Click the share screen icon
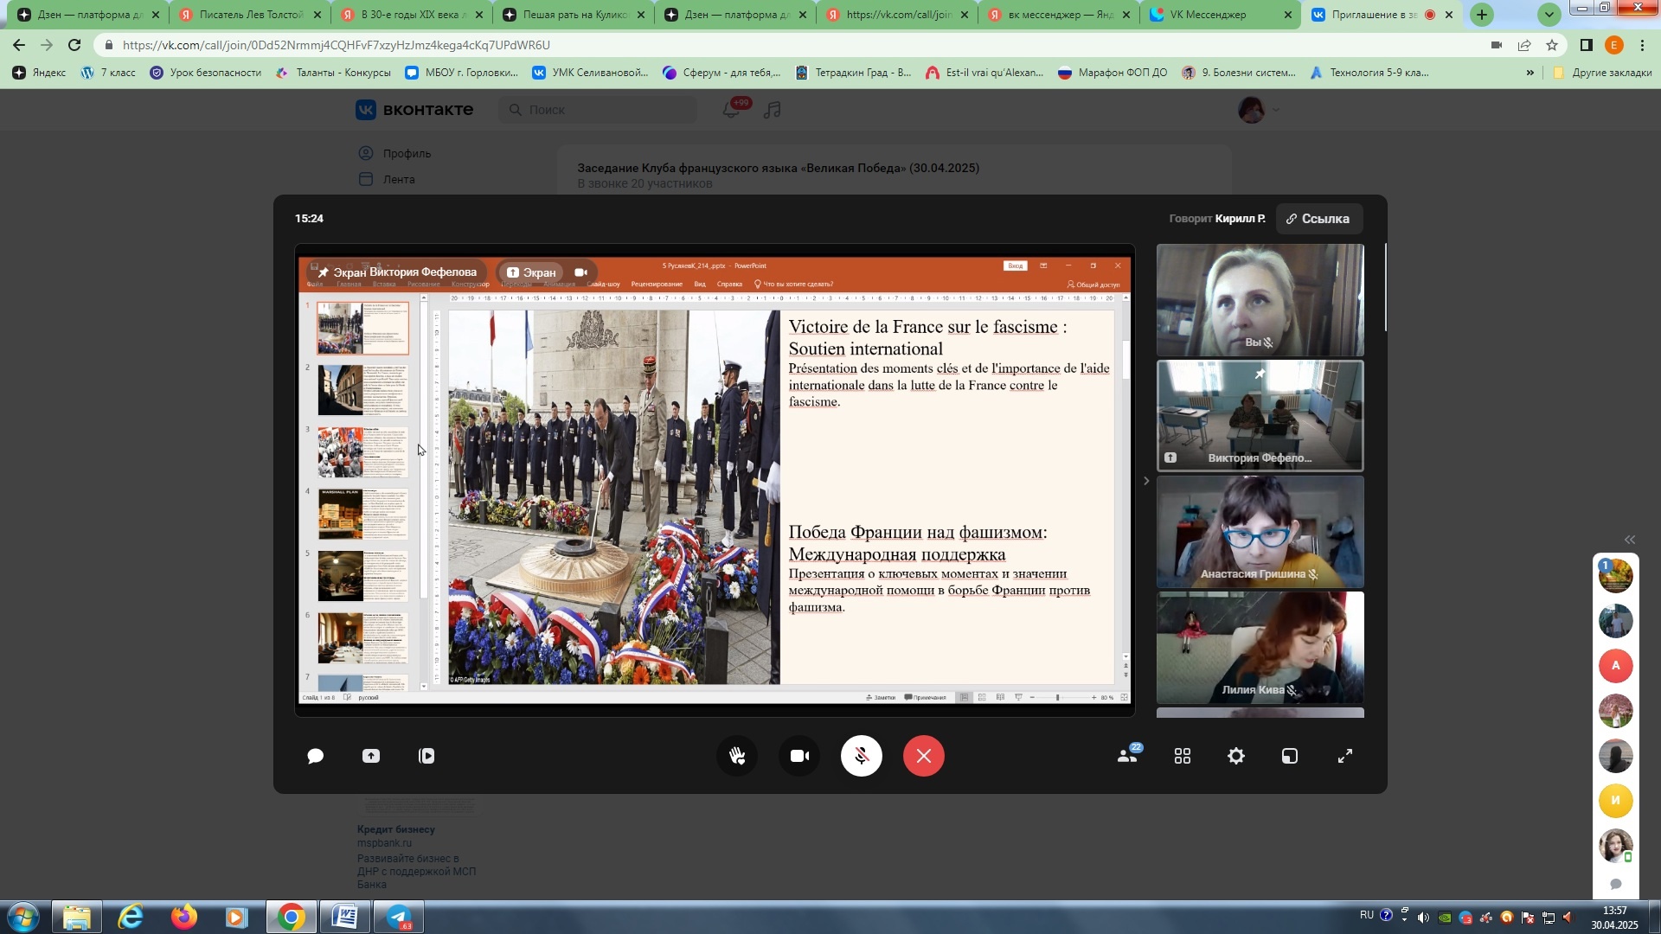Viewport: 1661px width, 934px height. click(x=371, y=756)
